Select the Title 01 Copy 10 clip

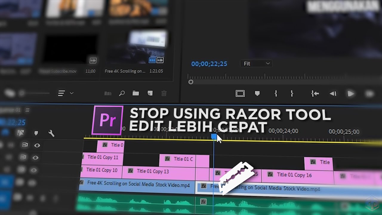101,171
